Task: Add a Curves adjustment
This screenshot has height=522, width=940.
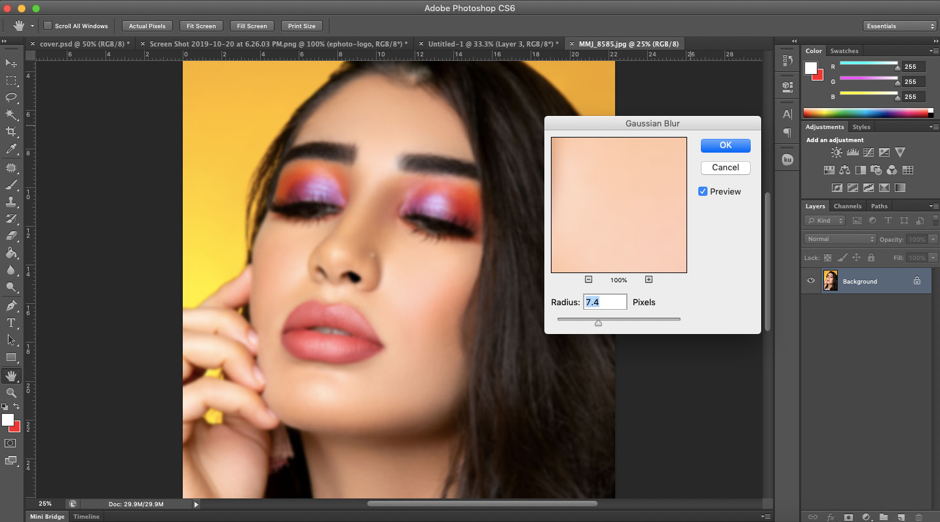Action: [x=868, y=153]
